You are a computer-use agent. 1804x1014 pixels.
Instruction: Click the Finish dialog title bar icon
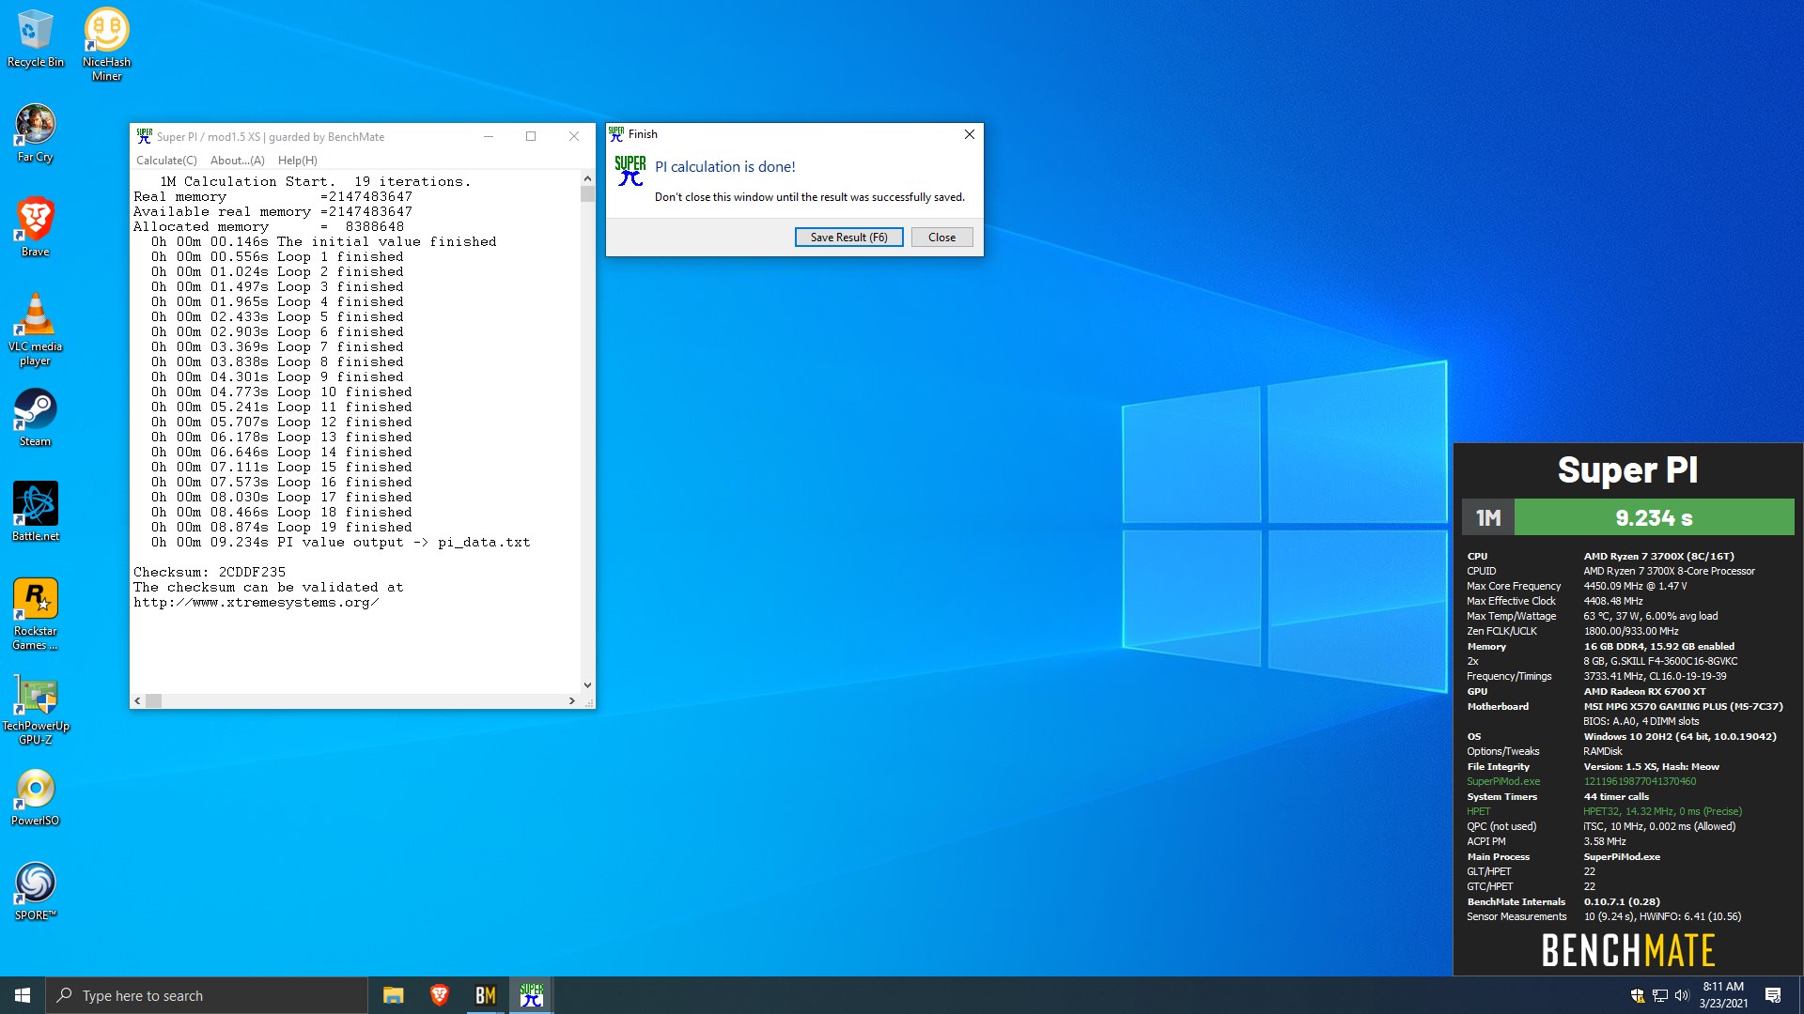coord(616,134)
